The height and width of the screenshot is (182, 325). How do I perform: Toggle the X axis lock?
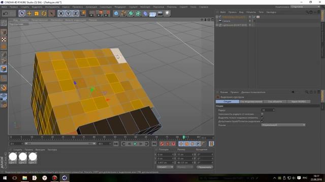tap(61, 14)
